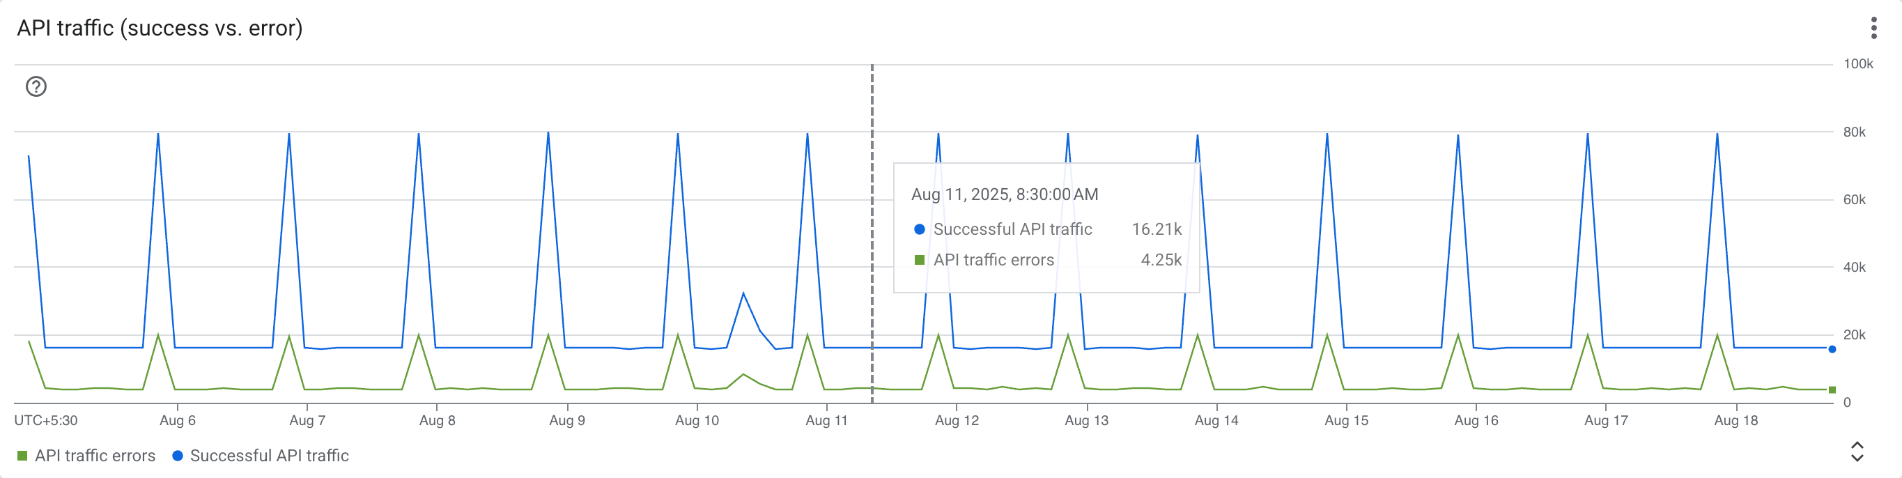Toggle the 'API traffic errors' legend label
The height and width of the screenshot is (478, 1902).
95,456
